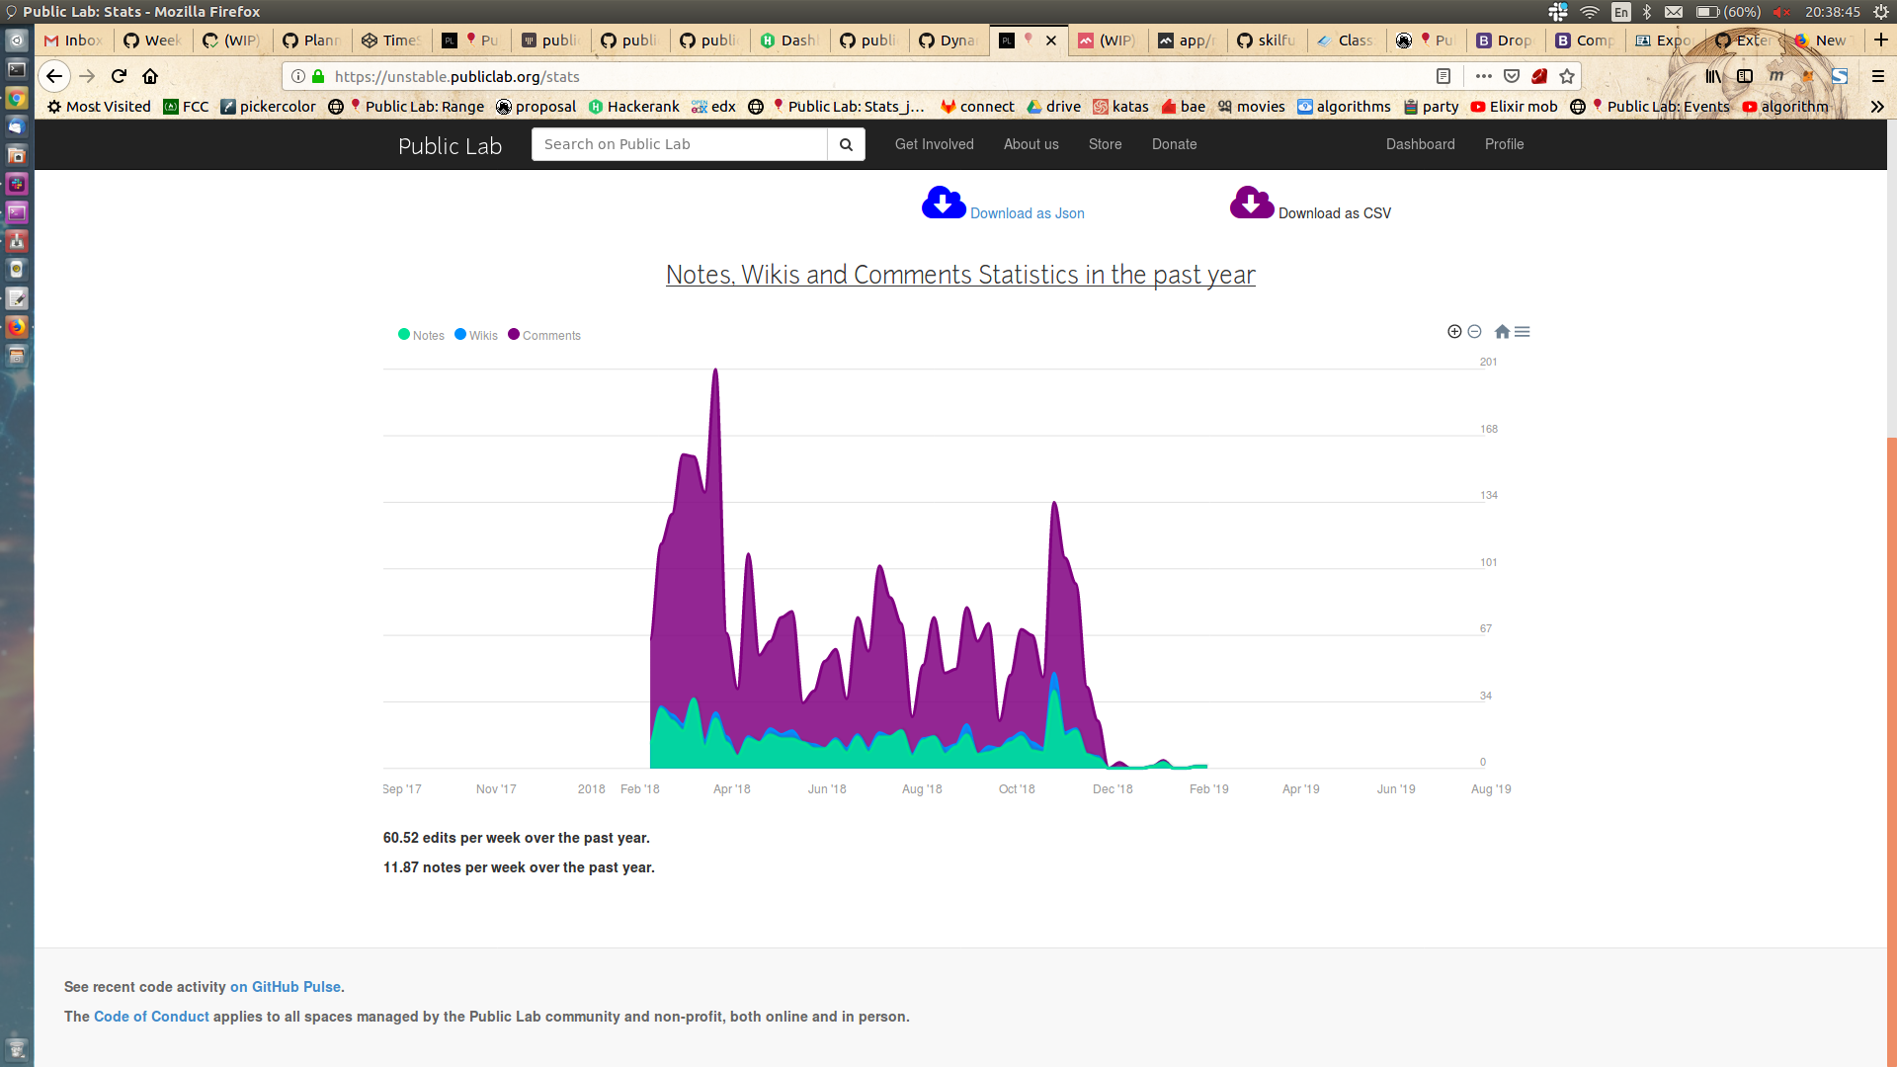Open the Download as CSV option
The height and width of the screenshot is (1067, 1897).
(1335, 212)
